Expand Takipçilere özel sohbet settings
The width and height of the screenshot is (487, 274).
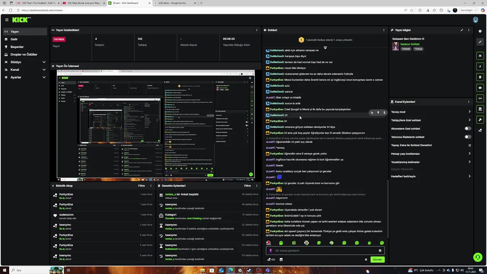click(x=431, y=120)
